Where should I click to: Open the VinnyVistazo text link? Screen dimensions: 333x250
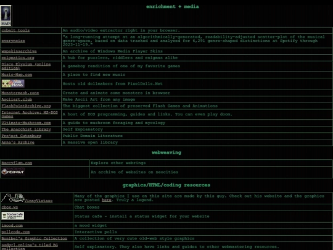pyautogui.click(x=38, y=201)
